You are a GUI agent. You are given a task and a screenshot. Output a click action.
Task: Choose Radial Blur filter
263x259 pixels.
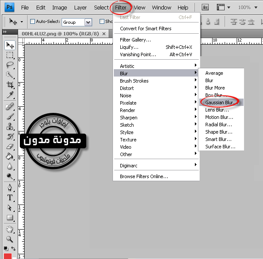(x=221, y=125)
